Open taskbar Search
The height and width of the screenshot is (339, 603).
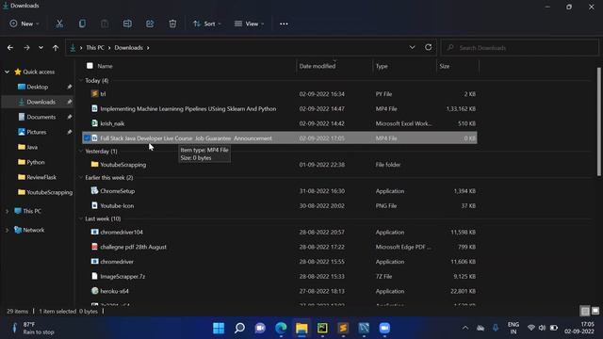click(239, 328)
